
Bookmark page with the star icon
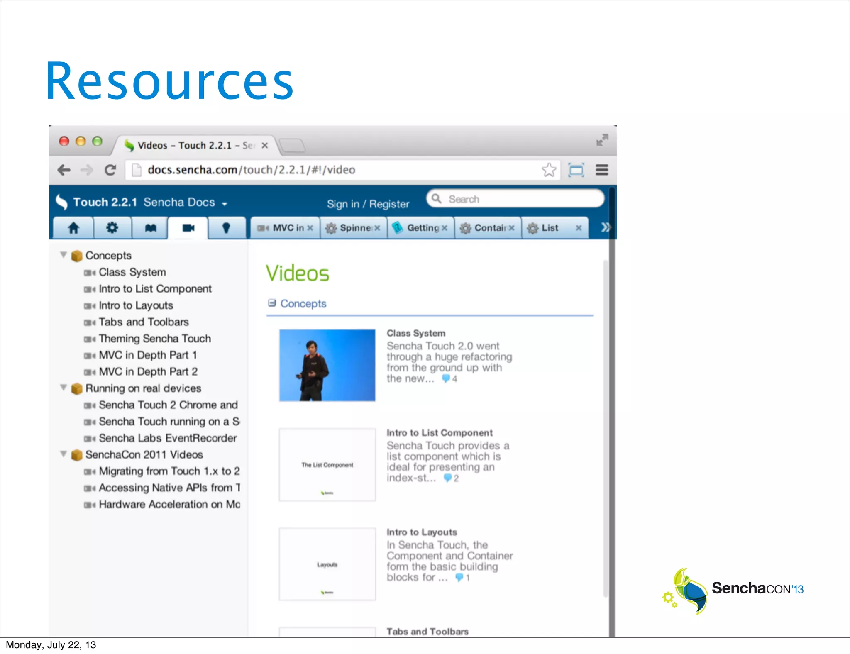pyautogui.click(x=549, y=170)
